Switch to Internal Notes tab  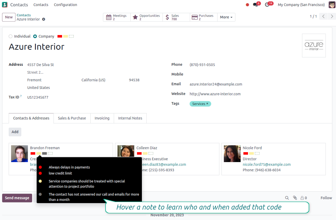pos(130,118)
